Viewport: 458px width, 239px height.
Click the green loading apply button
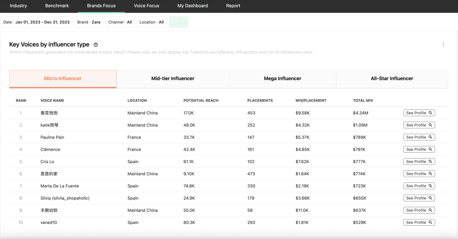[x=178, y=22]
